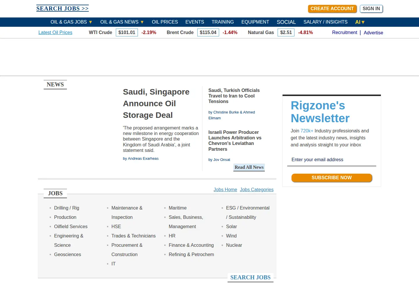Select HSE job category
Image resolution: width=419 pixels, height=291 pixels.
[x=116, y=227]
